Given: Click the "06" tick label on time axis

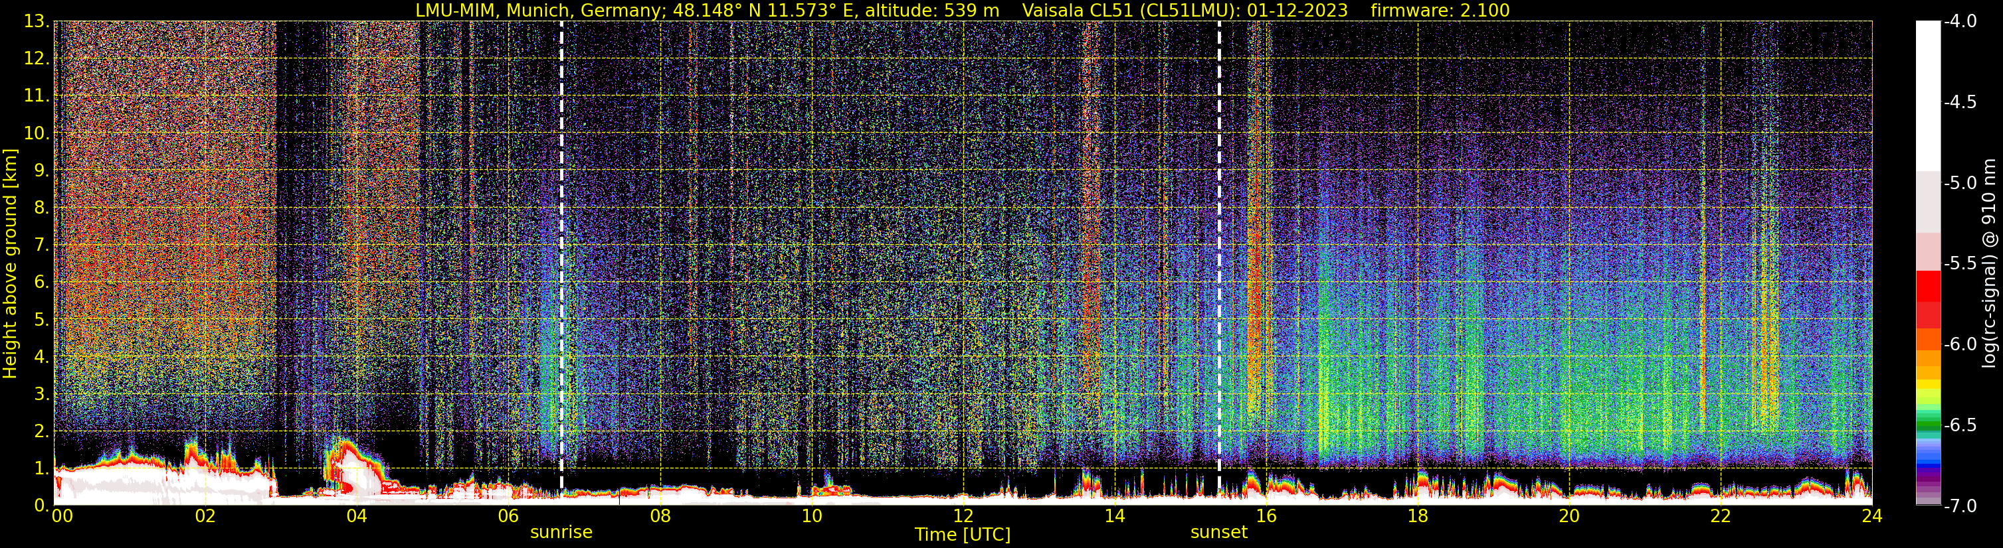Looking at the screenshot, I should pos(508,517).
